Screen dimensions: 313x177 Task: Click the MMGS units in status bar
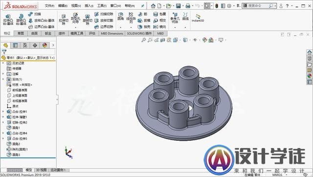277,175
